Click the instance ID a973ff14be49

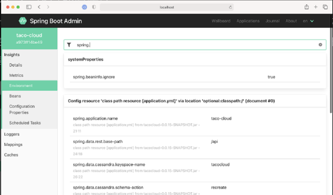coord(29,42)
